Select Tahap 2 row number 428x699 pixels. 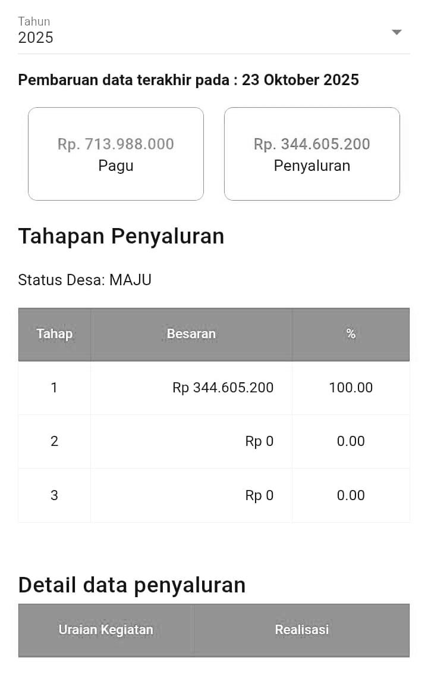(54, 441)
